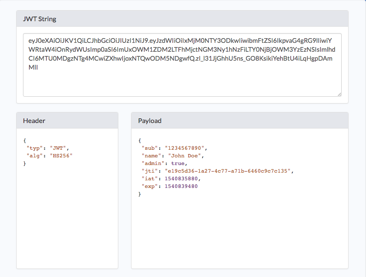366x277 pixels.
Task: Select the "HS256" algorithm value
Action: [x=62, y=156]
